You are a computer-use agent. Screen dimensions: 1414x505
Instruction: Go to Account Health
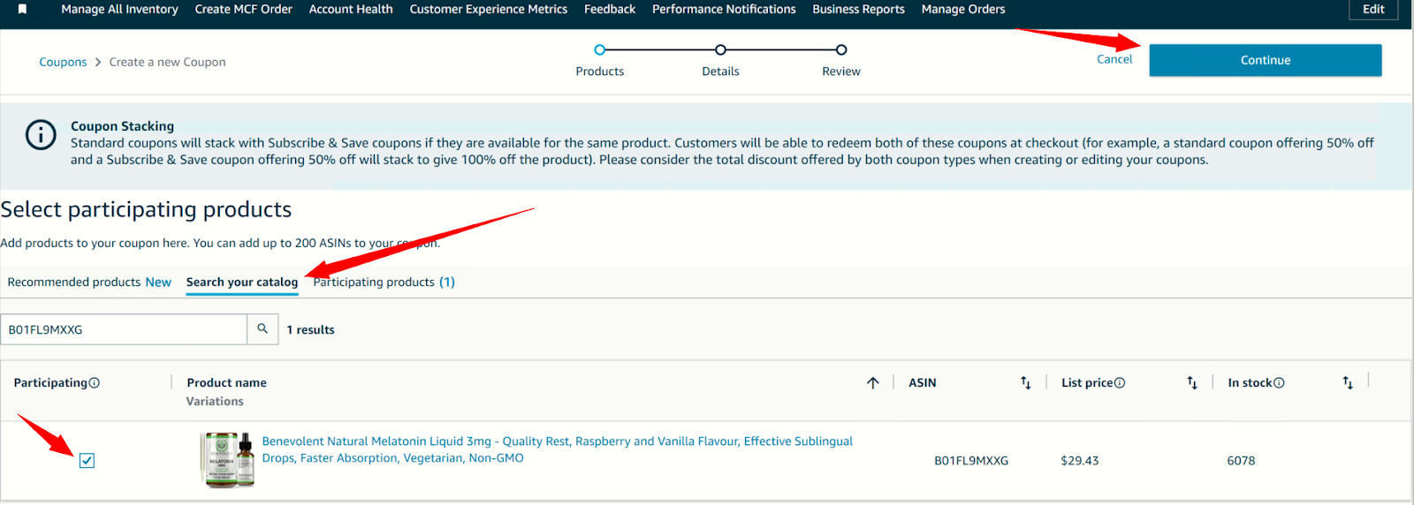[351, 10]
